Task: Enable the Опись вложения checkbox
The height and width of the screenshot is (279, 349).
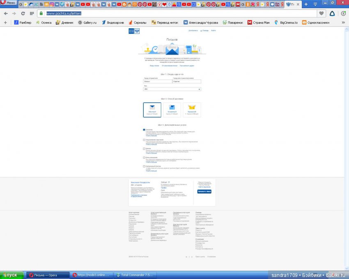Action: coord(144,158)
